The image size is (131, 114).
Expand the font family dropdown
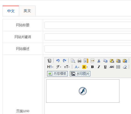coord(59,67)
